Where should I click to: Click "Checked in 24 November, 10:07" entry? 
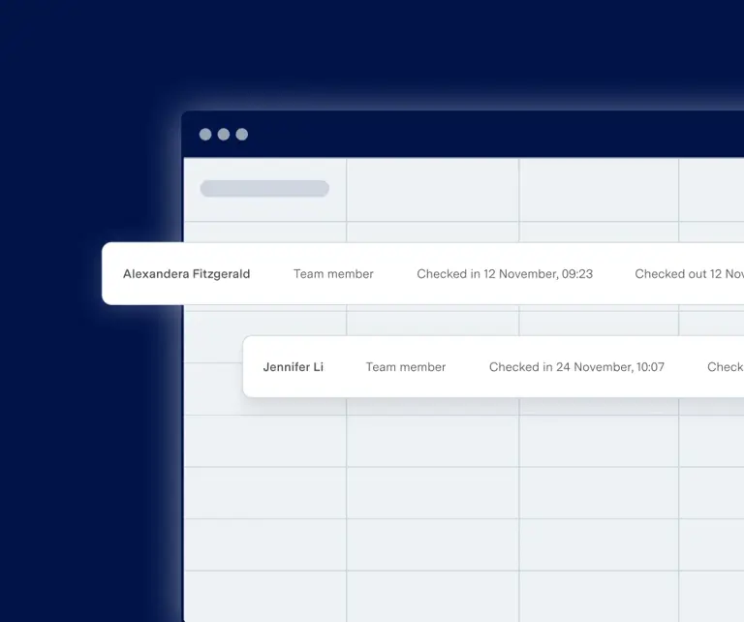pyautogui.click(x=576, y=367)
